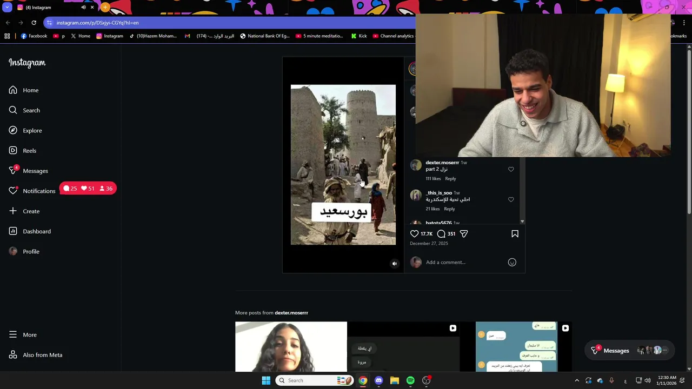
Task: Open Notifications in sidebar
Action: (x=32, y=191)
